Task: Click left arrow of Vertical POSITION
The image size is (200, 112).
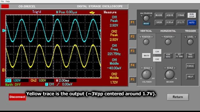Action: pyautogui.click(x=140, y=37)
